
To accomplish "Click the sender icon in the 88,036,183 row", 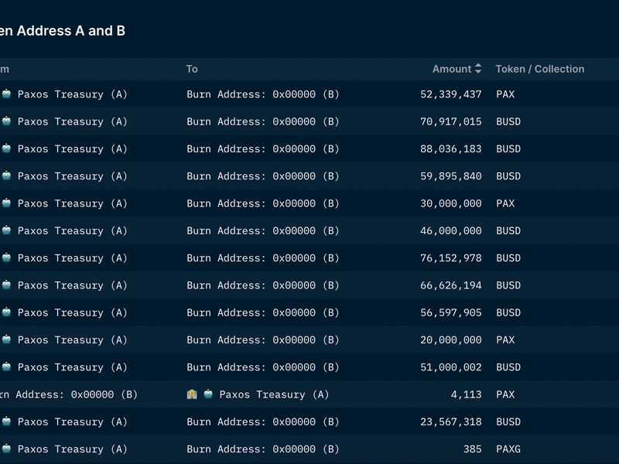I will point(6,148).
